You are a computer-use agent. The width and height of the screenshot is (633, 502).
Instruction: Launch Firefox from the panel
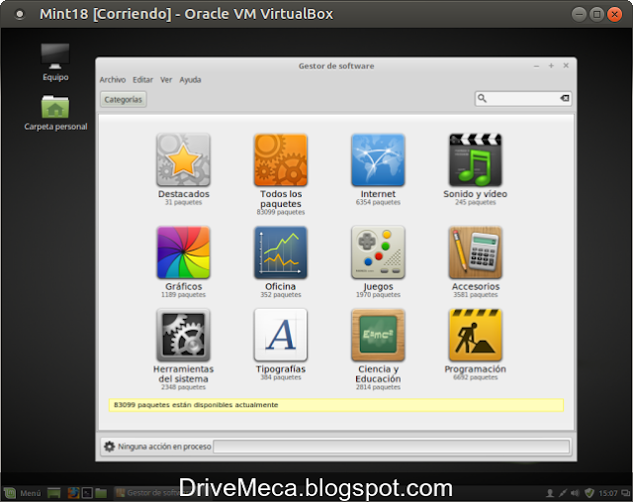(x=73, y=493)
